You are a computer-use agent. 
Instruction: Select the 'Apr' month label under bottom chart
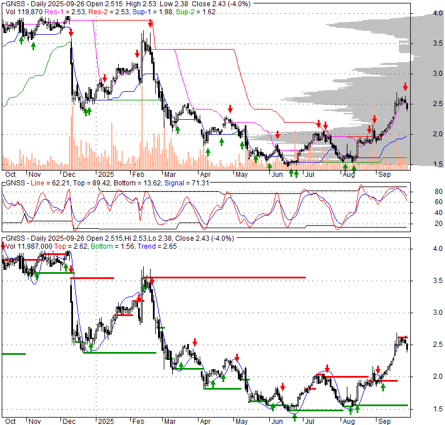(205, 422)
